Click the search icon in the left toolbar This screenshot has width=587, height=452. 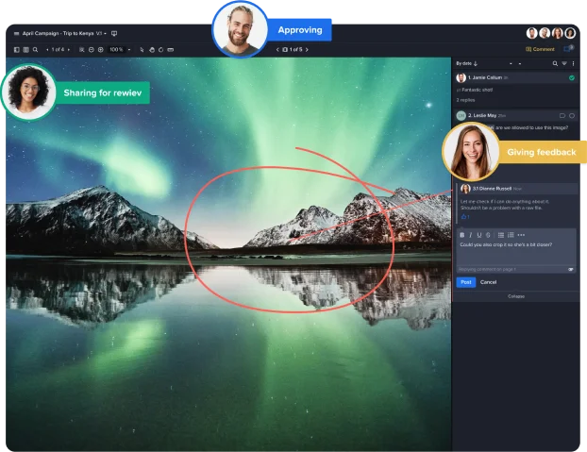[x=35, y=49]
